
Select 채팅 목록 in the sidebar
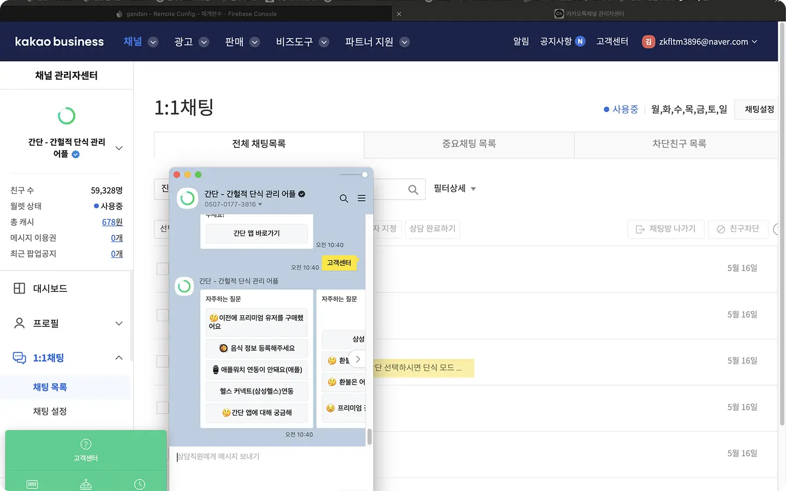pos(50,387)
